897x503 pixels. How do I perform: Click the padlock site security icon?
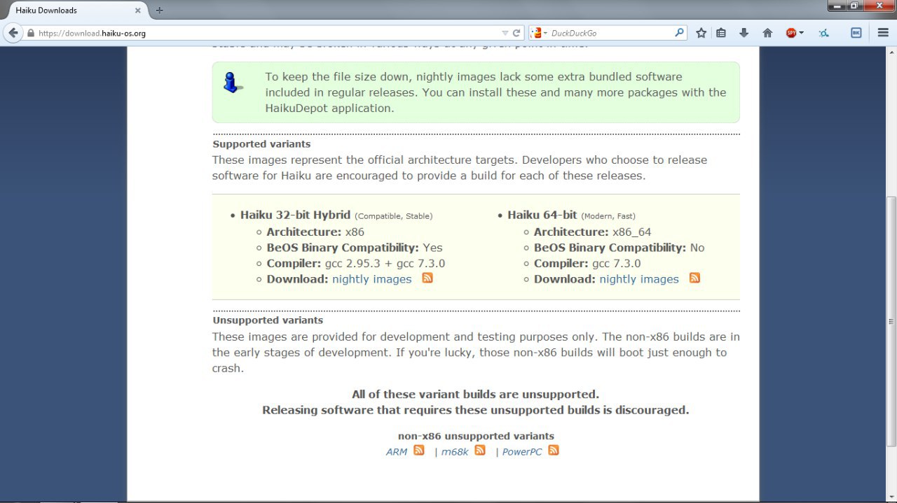tap(30, 33)
